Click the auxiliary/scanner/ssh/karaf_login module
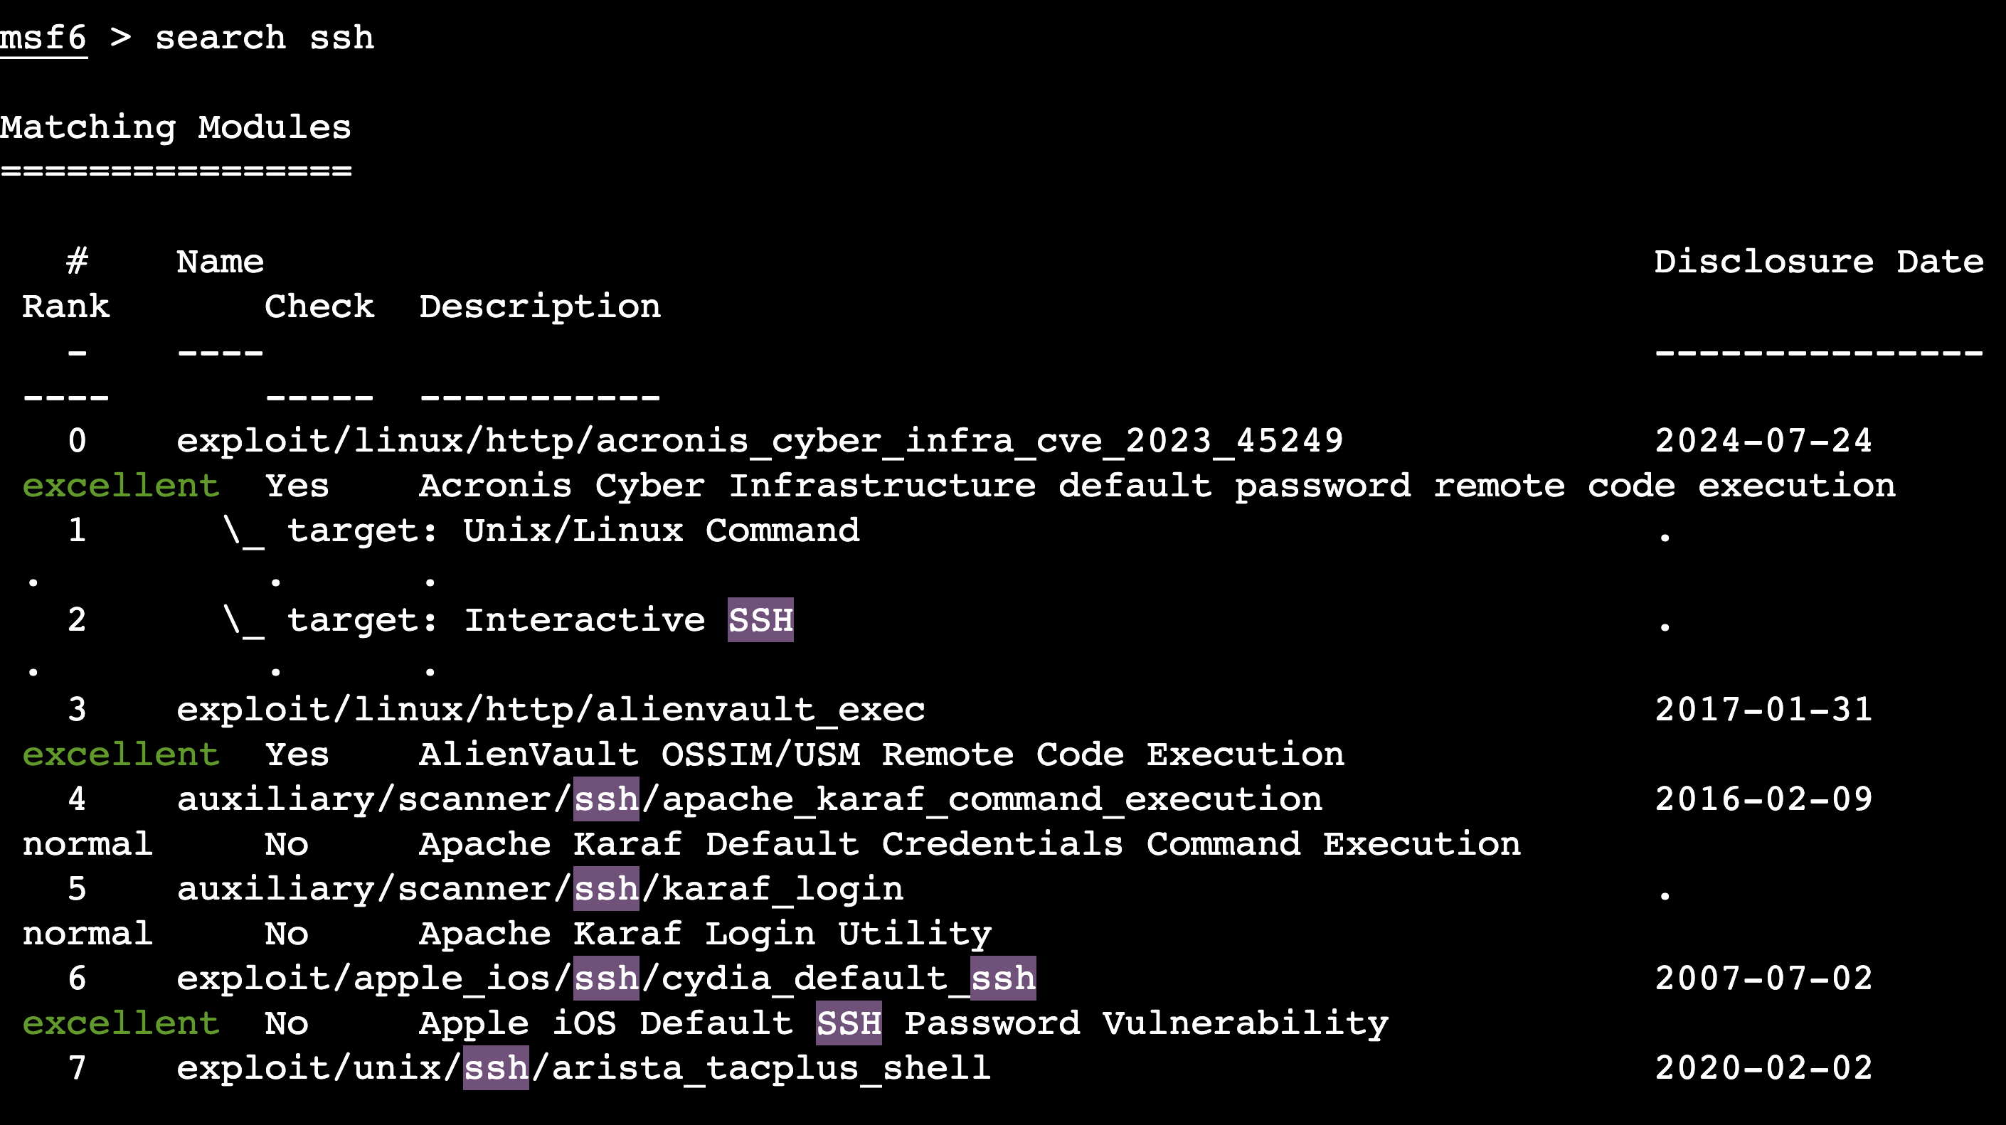This screenshot has height=1125, width=2006. [x=540, y=889]
